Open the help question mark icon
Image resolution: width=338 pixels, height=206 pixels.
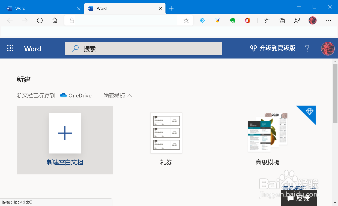coord(307,48)
